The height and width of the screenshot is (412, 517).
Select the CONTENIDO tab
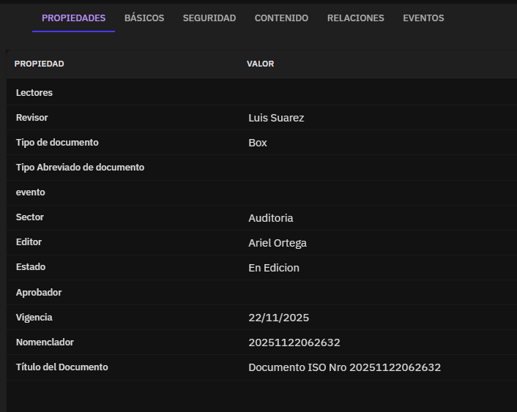click(x=281, y=18)
